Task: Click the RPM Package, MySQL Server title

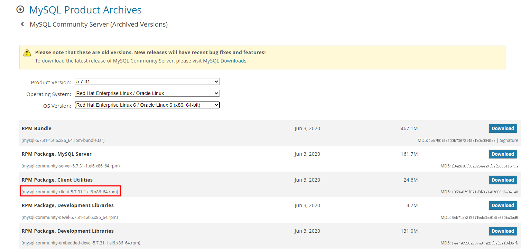Action: pyautogui.click(x=57, y=154)
